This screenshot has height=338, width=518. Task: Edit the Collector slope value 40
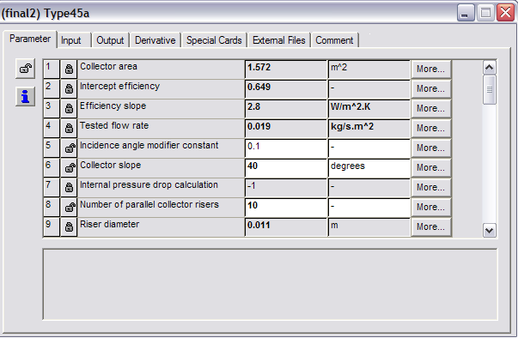pyautogui.click(x=286, y=168)
